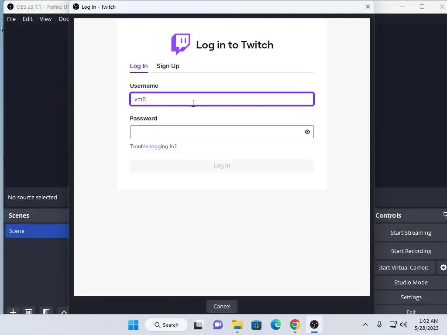Open Task View from the taskbar
447x335 pixels.
click(x=198, y=325)
